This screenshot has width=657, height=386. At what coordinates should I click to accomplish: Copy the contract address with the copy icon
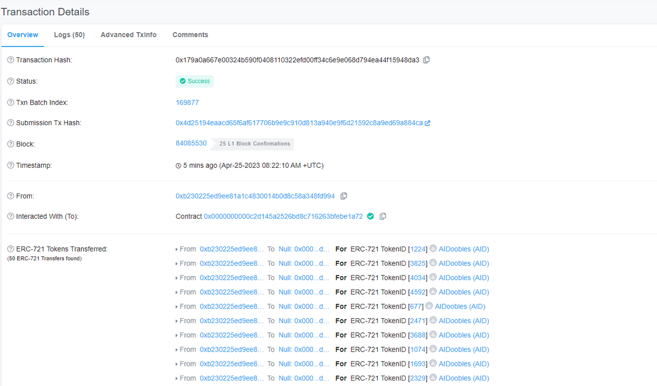(382, 216)
